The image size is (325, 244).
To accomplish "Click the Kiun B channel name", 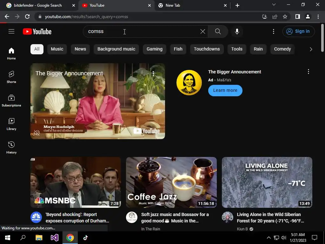I will 242,229.
